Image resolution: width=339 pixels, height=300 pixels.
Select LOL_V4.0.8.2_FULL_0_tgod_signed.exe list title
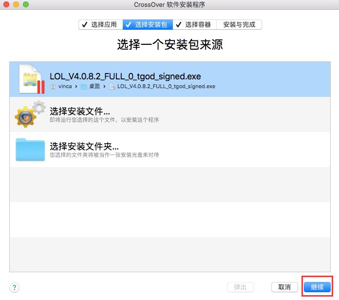[x=125, y=76]
